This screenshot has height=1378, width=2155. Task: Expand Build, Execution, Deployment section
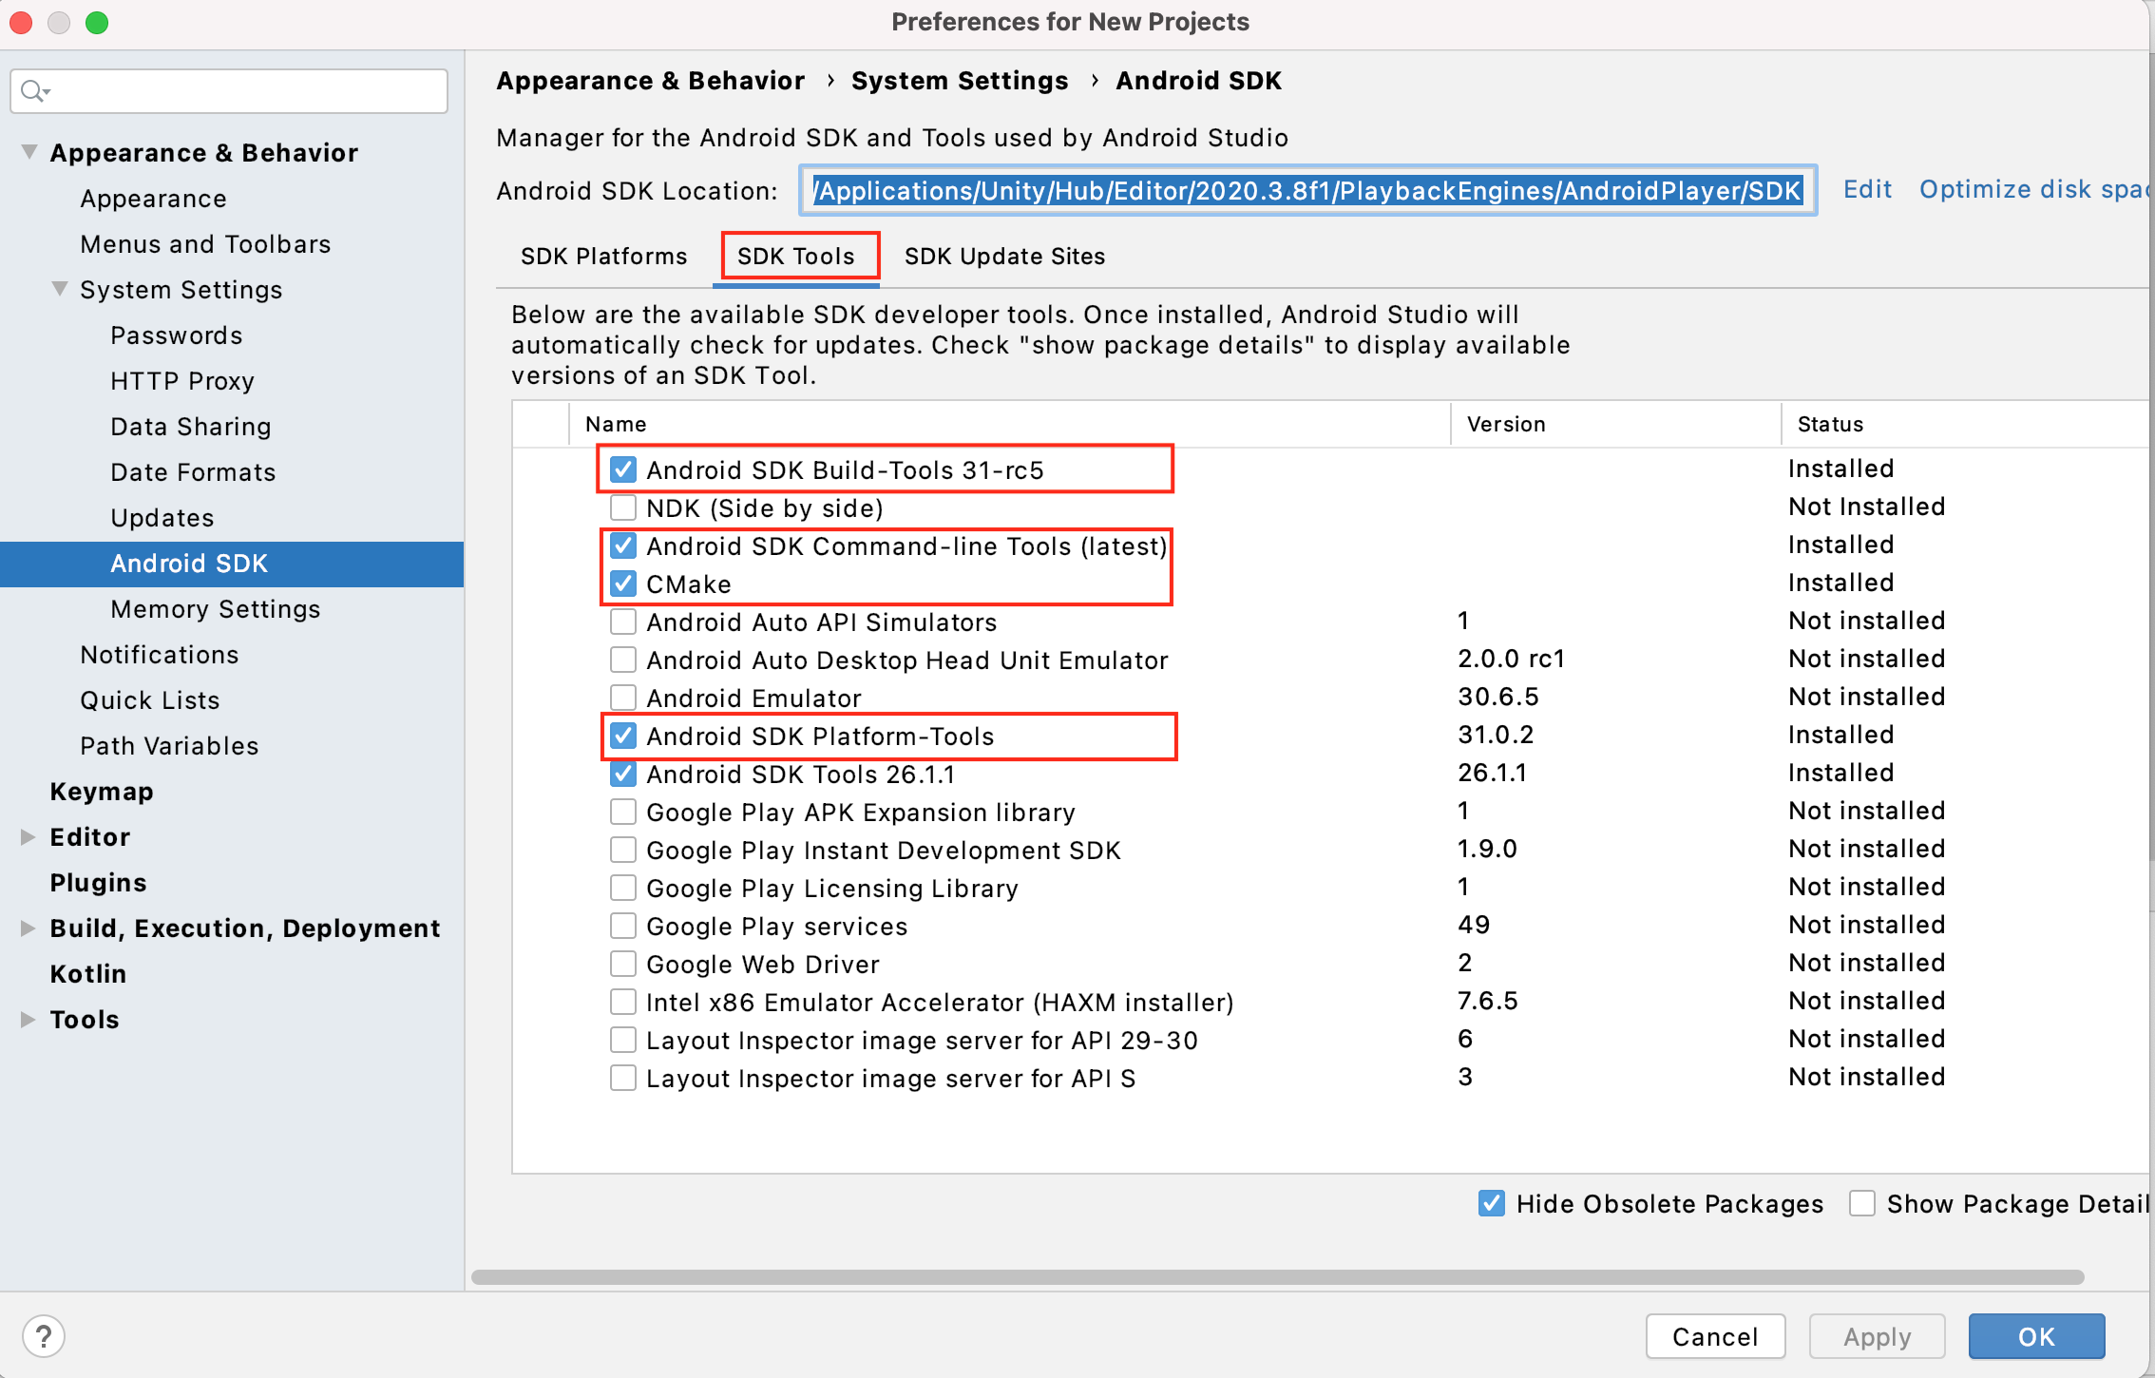(x=28, y=928)
